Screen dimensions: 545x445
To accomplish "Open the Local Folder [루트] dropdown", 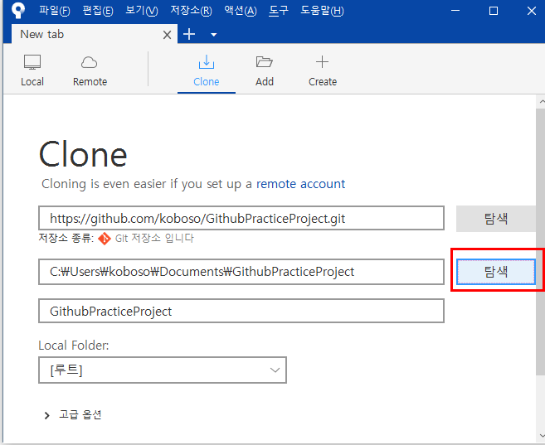I will tap(163, 370).
